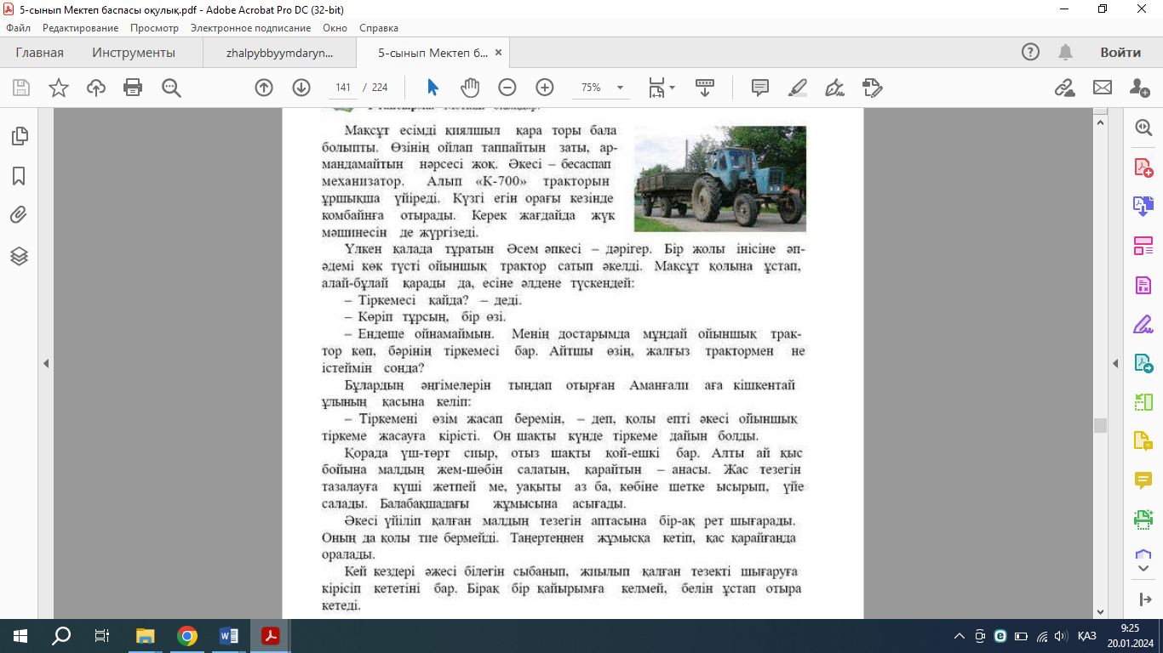1163x653 pixels.
Task: Click the Print file icon
Action: pos(133,88)
